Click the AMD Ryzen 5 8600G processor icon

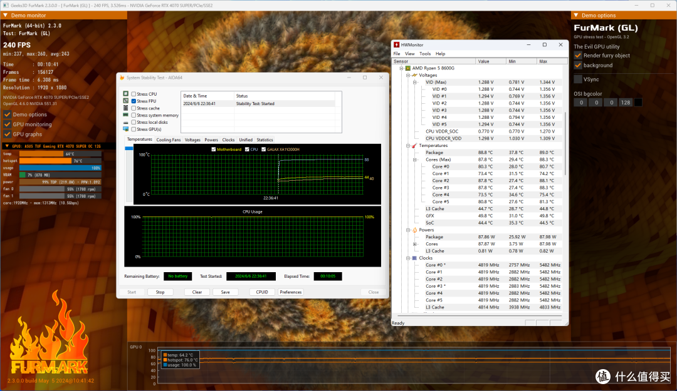[x=408, y=68]
